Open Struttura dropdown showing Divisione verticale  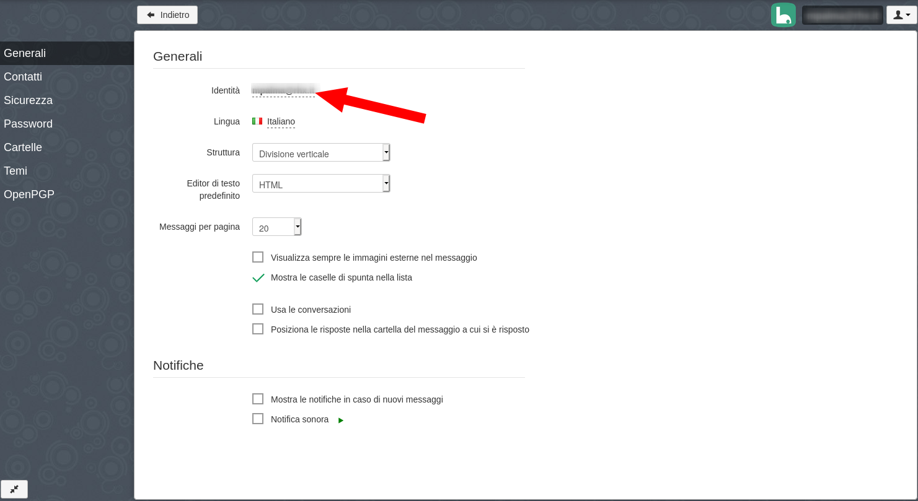pyautogui.click(x=321, y=152)
